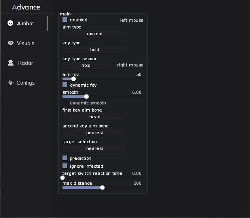Click the biohazard icon beside Configs
Image resolution: width=250 pixels, height=218 pixels.
tap(11, 83)
